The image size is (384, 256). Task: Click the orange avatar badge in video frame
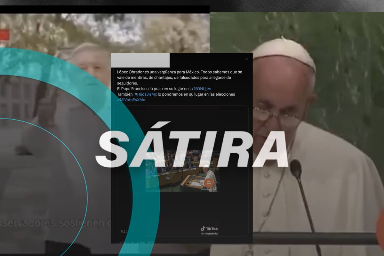pos(208,183)
